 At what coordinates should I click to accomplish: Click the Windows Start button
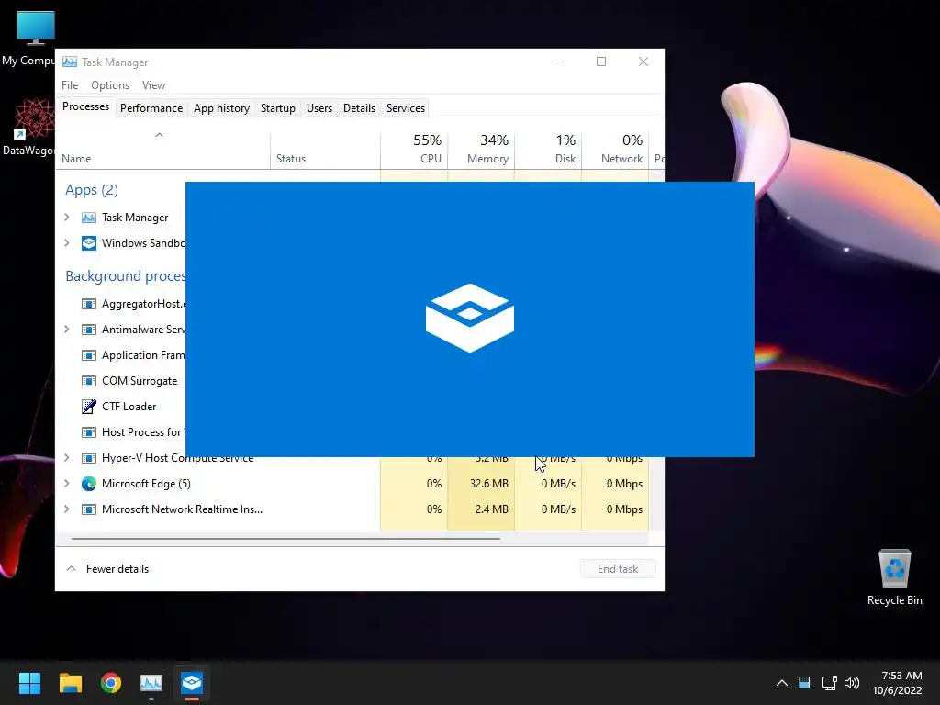(x=29, y=683)
